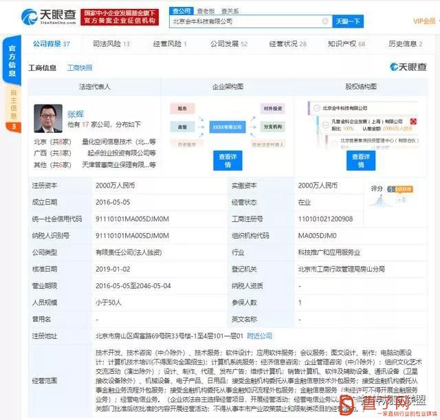The width and height of the screenshot is (440, 420).
Task: Select the 小于50人 staff size value
Action: click(x=109, y=302)
